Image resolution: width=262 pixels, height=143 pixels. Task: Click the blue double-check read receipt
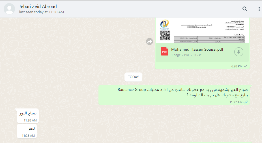tap(246, 102)
